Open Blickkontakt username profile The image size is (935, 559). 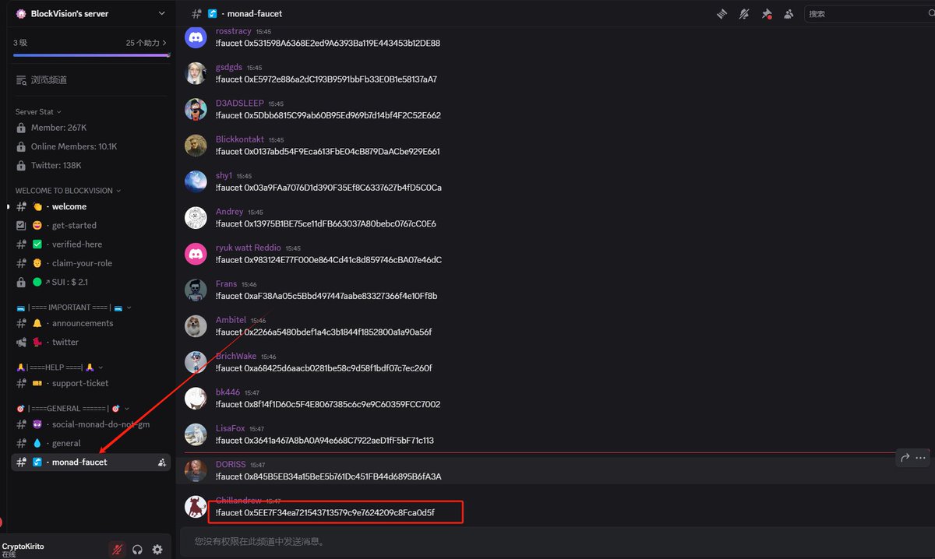240,139
